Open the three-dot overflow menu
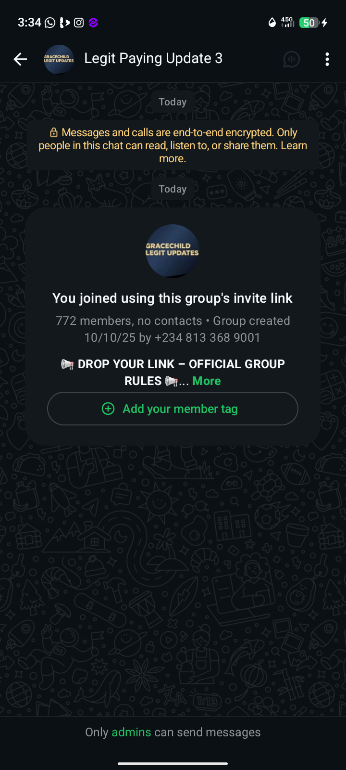 pyautogui.click(x=327, y=59)
